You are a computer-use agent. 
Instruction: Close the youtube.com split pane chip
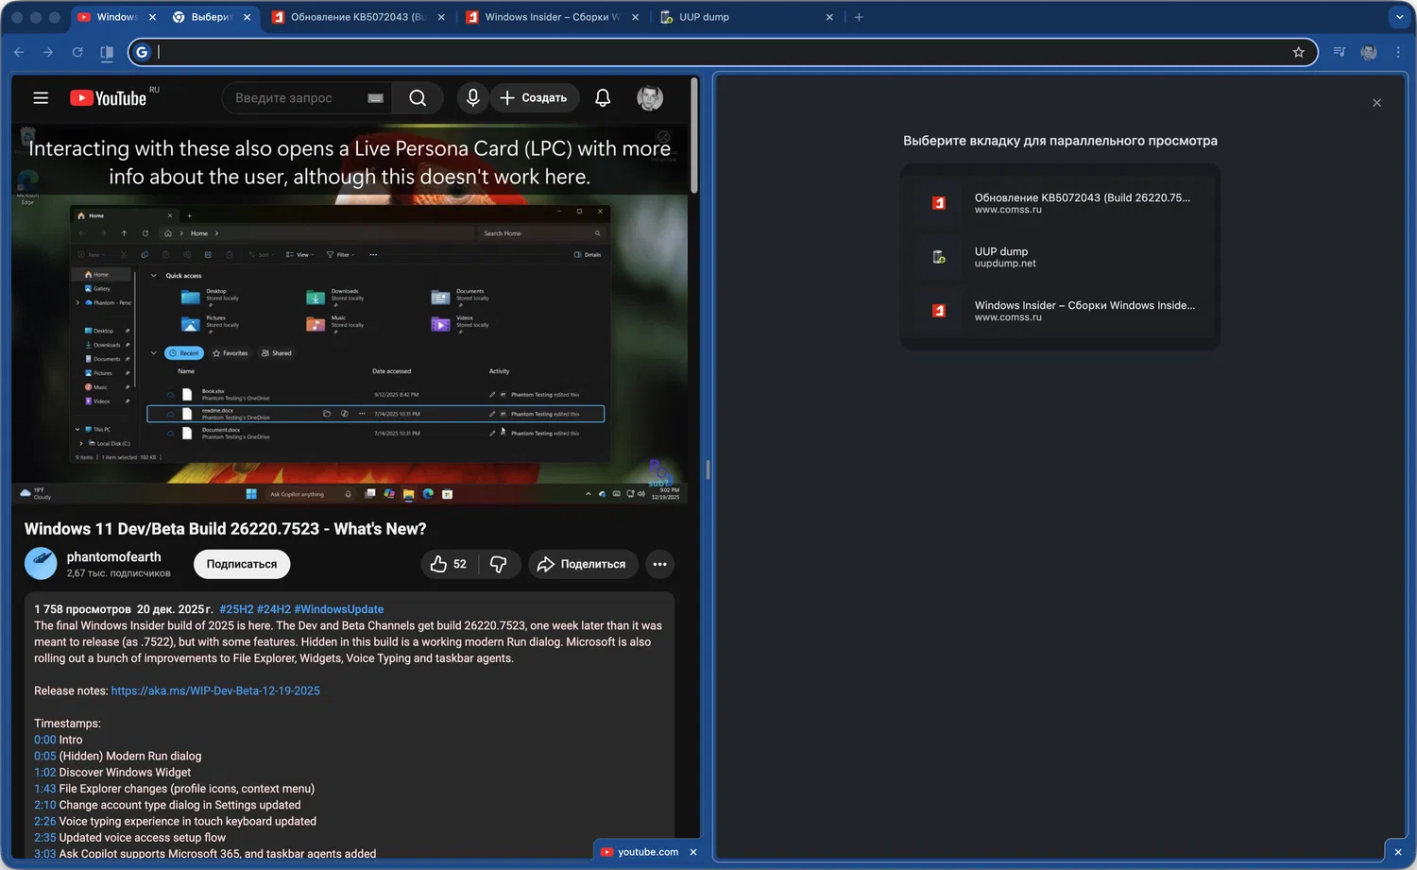[x=693, y=852]
